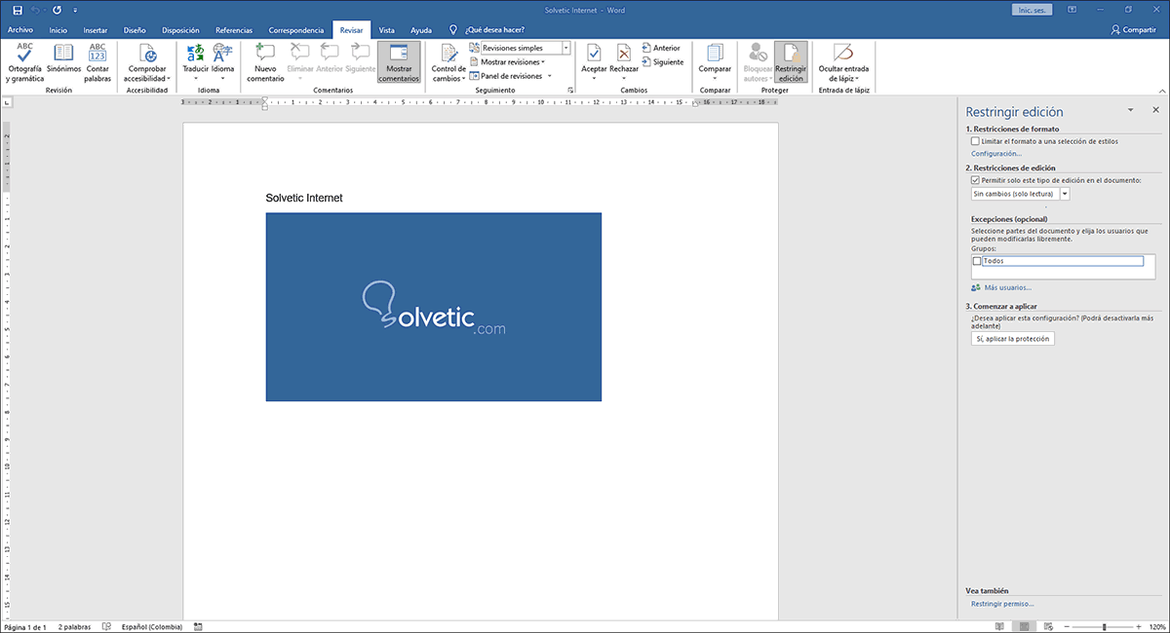Screen dimensions: 1170x633
Task: Expand Revisiones simples combo box
Action: (x=566, y=48)
